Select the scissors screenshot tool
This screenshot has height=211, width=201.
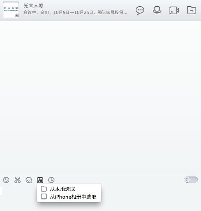click(17, 180)
